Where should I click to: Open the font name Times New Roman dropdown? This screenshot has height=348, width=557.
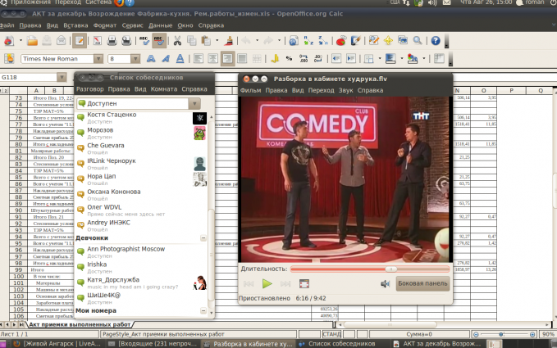pos(98,59)
